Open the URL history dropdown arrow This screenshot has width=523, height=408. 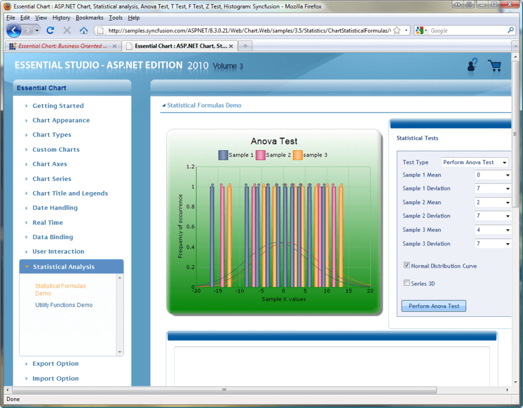[406, 30]
